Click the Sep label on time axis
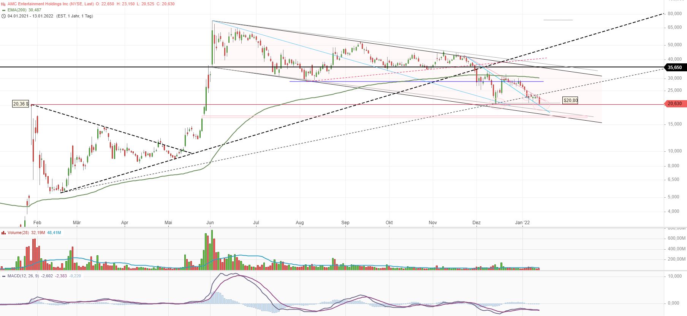 point(345,223)
